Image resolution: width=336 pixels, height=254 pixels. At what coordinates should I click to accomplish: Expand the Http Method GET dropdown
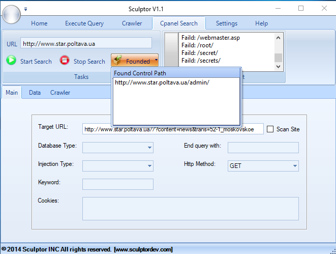[295, 166]
